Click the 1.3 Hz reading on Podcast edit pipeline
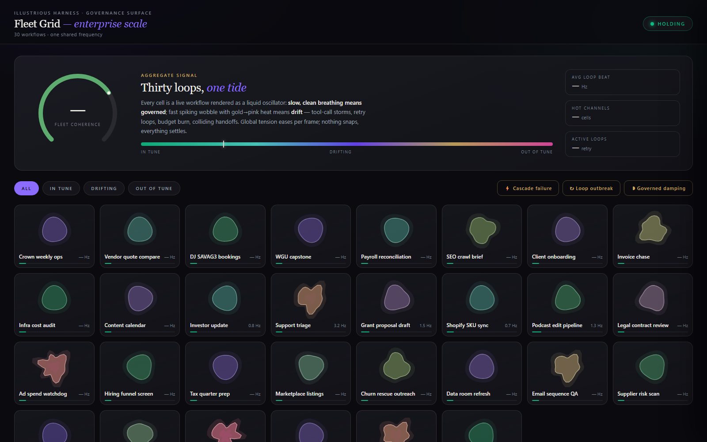The height and width of the screenshot is (442, 707). [597, 326]
